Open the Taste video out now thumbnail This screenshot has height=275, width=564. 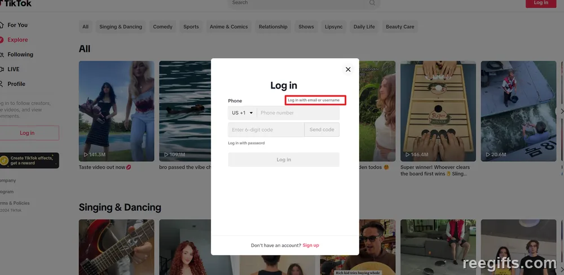coord(117,111)
